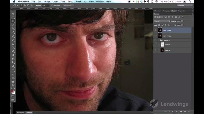Screen dimensions: 204x114
Task: Hide Layer 0 copy visibility eye
Action: tap(156, 30)
